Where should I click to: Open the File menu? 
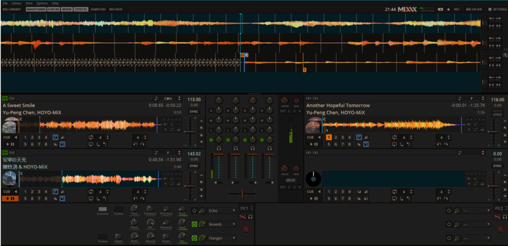(x=5, y=3)
